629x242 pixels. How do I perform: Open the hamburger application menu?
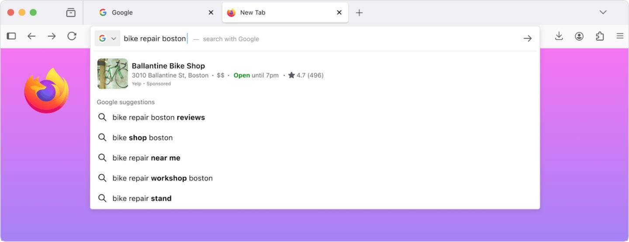(620, 36)
